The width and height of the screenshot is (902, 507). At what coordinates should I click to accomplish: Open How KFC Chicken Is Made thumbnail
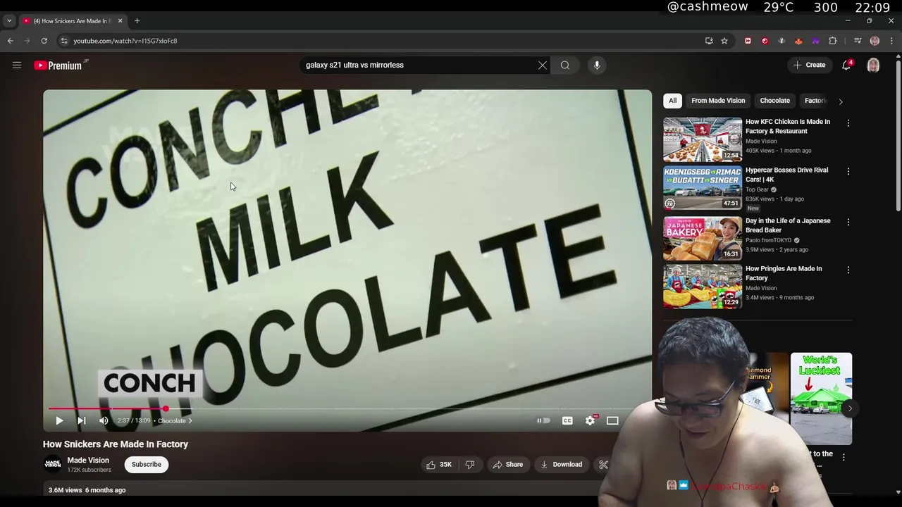[x=703, y=139]
